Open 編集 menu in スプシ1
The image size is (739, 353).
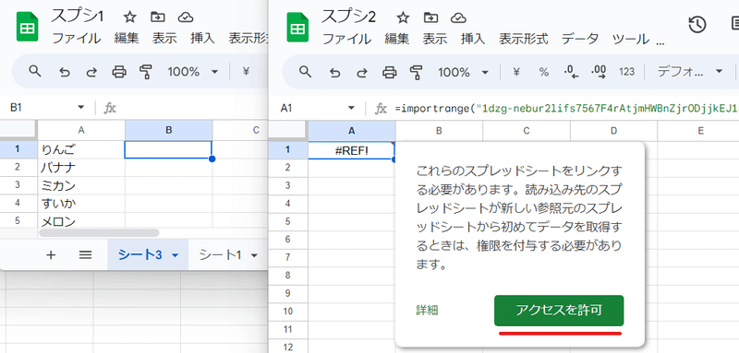pyautogui.click(x=127, y=39)
